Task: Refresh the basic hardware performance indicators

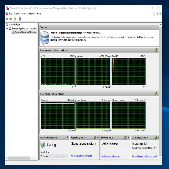Action: (156, 50)
